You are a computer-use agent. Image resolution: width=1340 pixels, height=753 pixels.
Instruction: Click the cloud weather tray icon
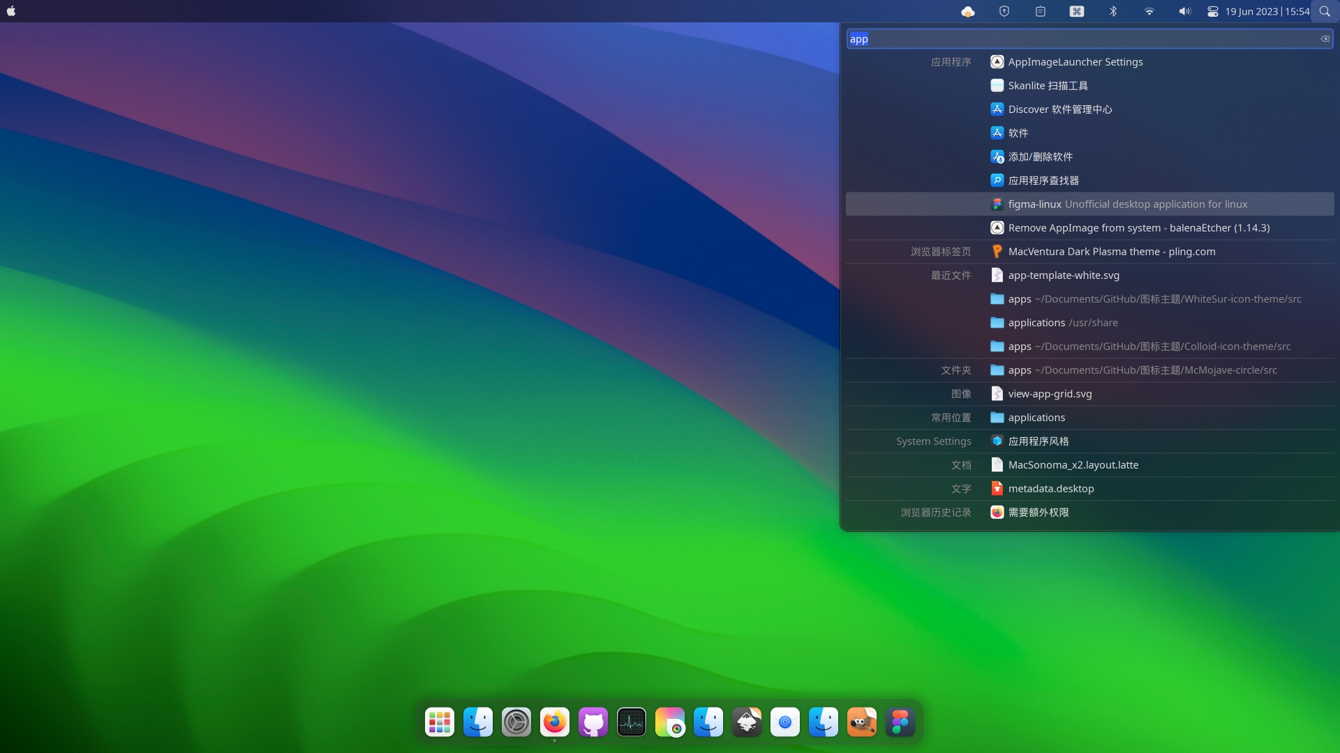pos(968,11)
